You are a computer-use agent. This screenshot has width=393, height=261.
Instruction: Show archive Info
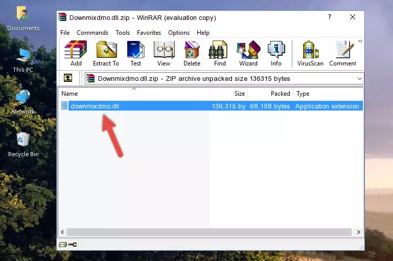[x=276, y=53]
